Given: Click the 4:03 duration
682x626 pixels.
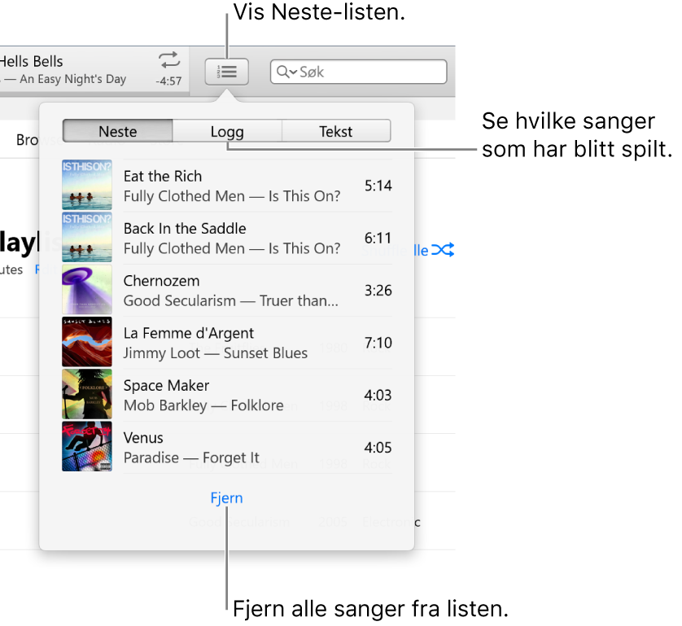Looking at the screenshot, I should pyautogui.click(x=378, y=395).
